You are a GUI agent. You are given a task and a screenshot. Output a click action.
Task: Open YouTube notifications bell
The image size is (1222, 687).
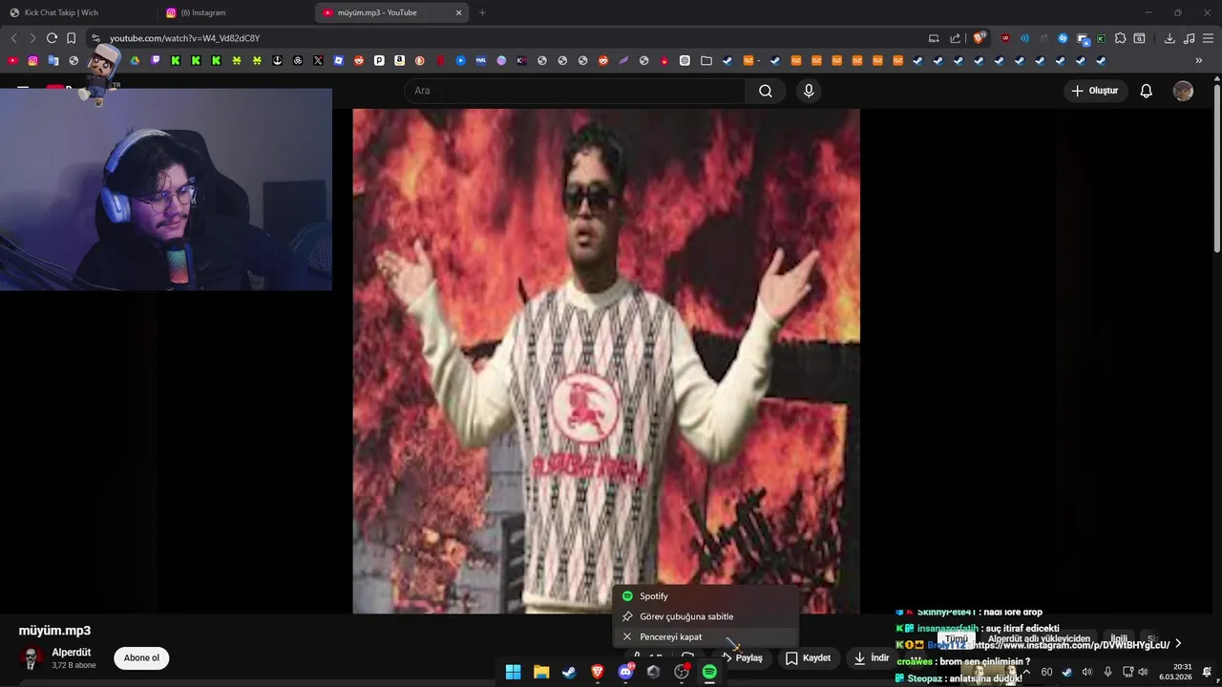click(1146, 91)
